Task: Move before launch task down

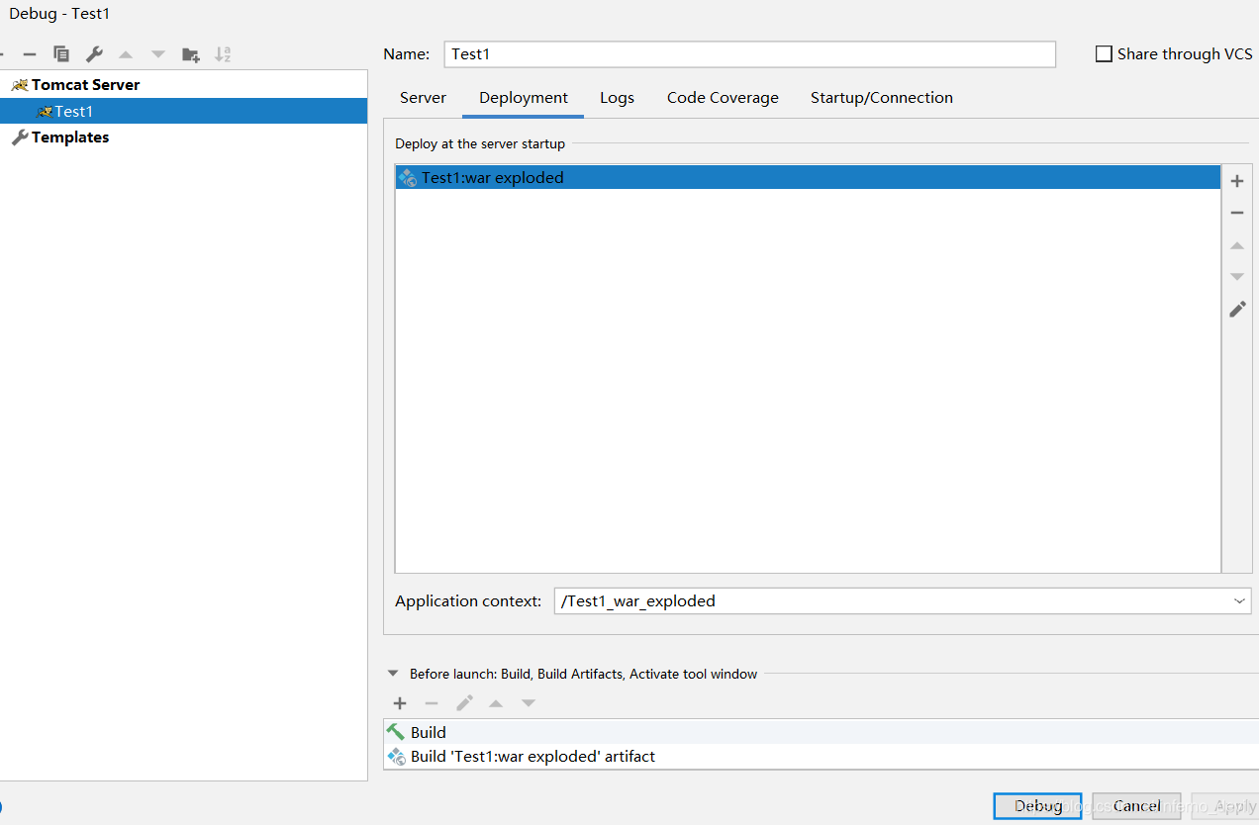Action: pos(529,703)
